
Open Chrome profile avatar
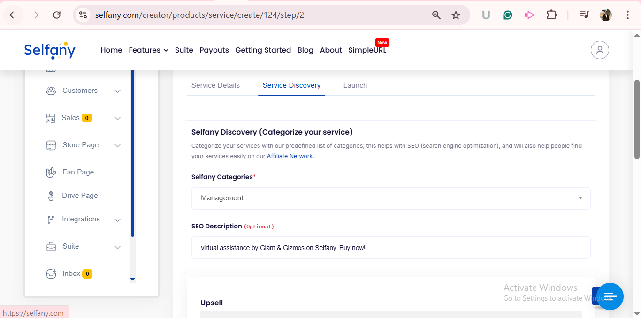[606, 15]
